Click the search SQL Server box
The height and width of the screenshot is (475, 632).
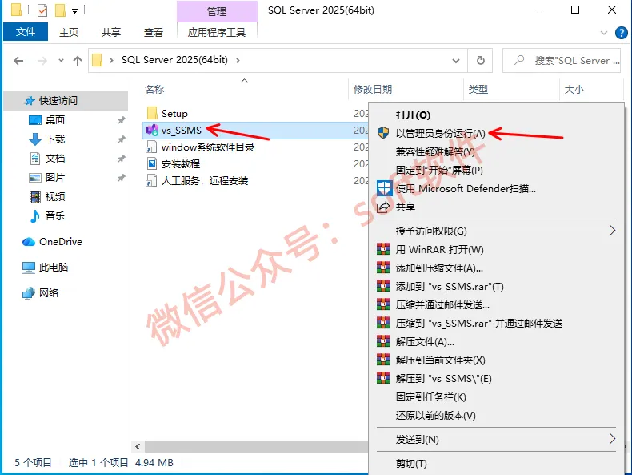(x=562, y=61)
